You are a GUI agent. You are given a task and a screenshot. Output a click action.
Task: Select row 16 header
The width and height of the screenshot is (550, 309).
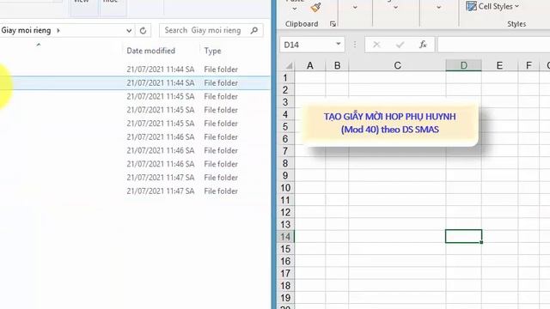(x=285, y=261)
